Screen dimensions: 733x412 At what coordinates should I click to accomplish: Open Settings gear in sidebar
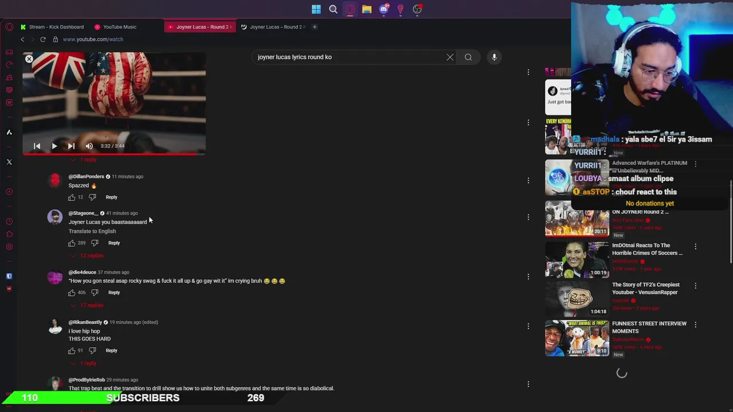(x=9, y=247)
